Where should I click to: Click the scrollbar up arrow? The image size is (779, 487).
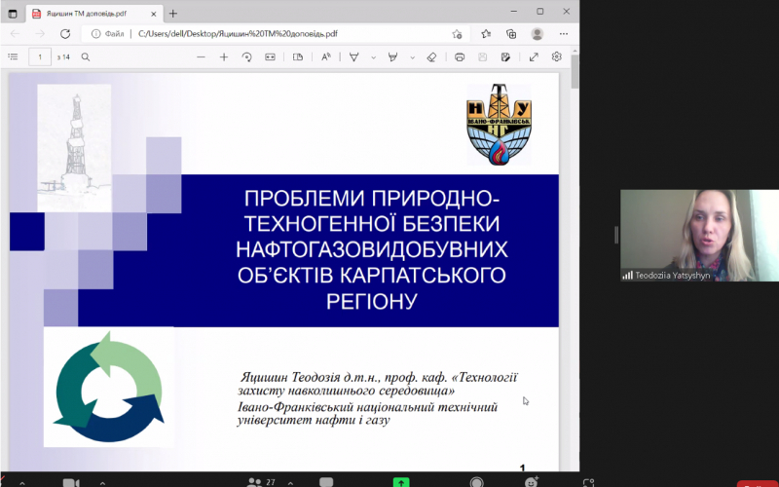click(x=575, y=51)
